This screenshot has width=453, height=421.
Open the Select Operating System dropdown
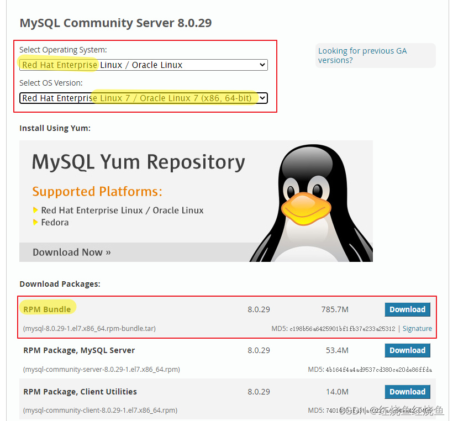click(144, 65)
